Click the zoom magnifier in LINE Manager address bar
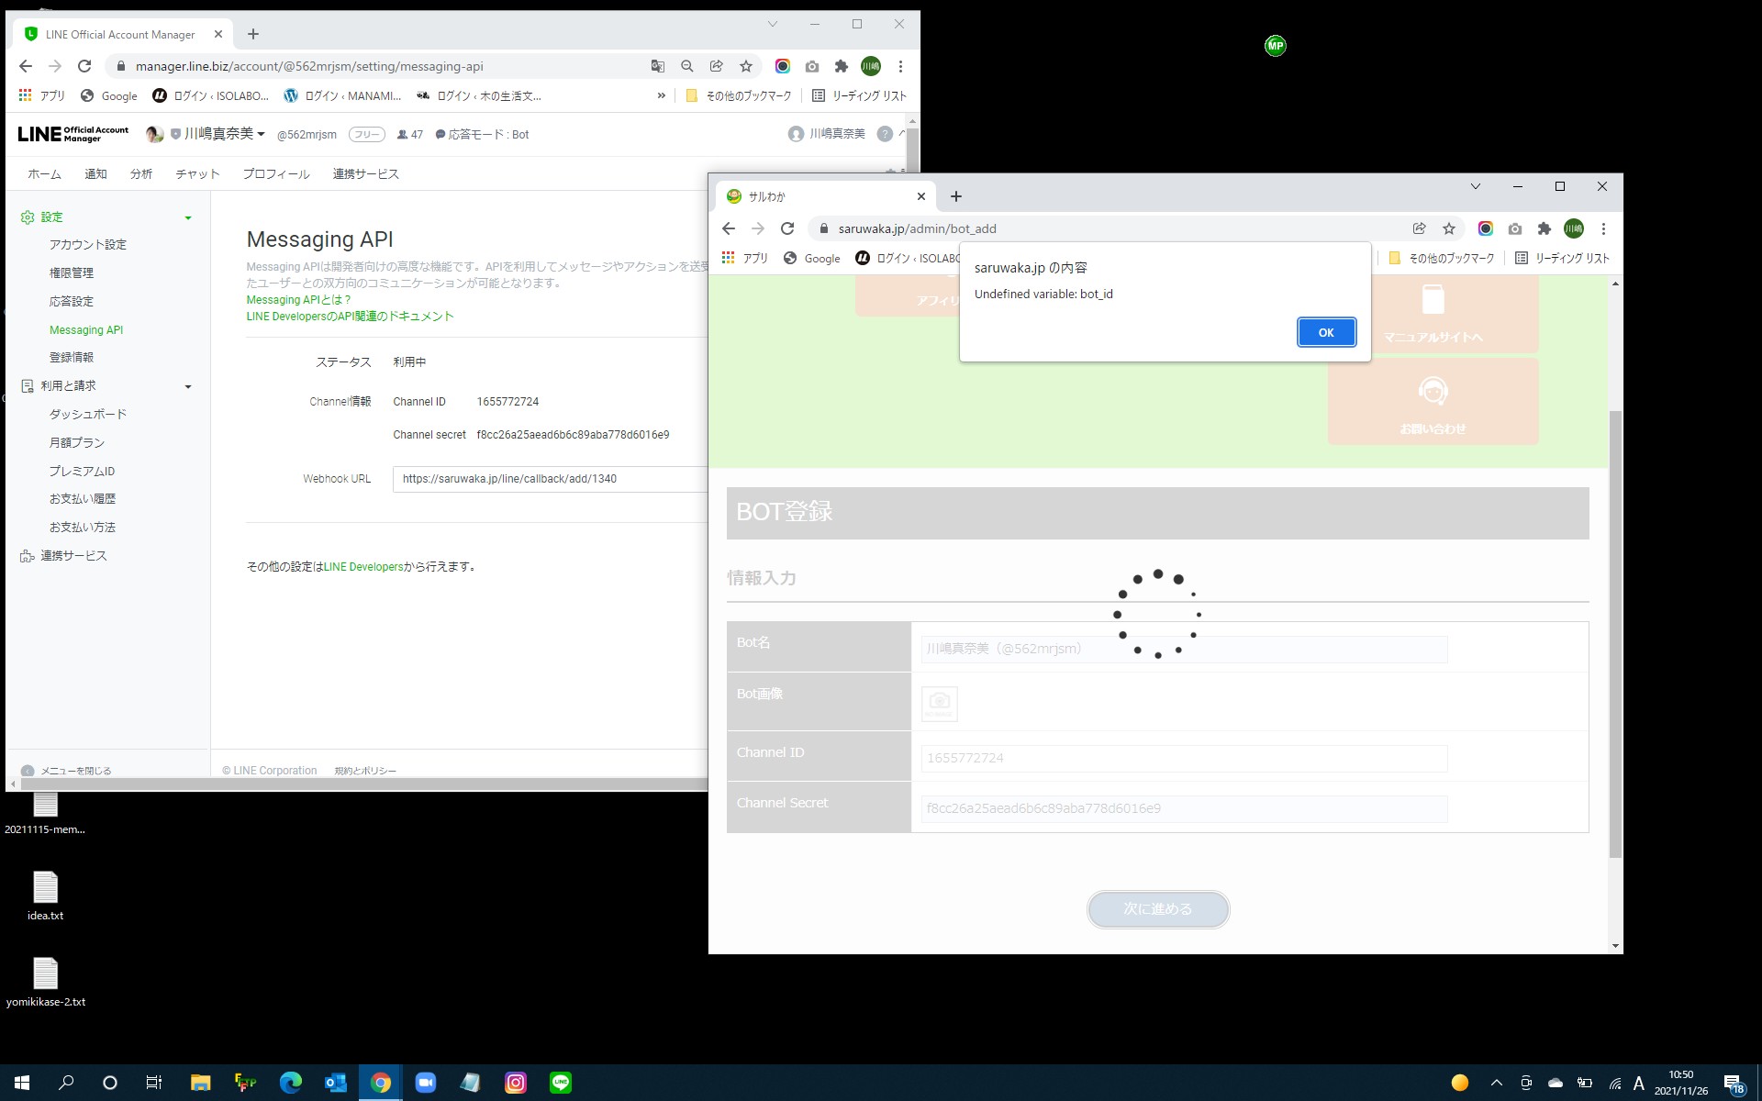 tap(687, 66)
